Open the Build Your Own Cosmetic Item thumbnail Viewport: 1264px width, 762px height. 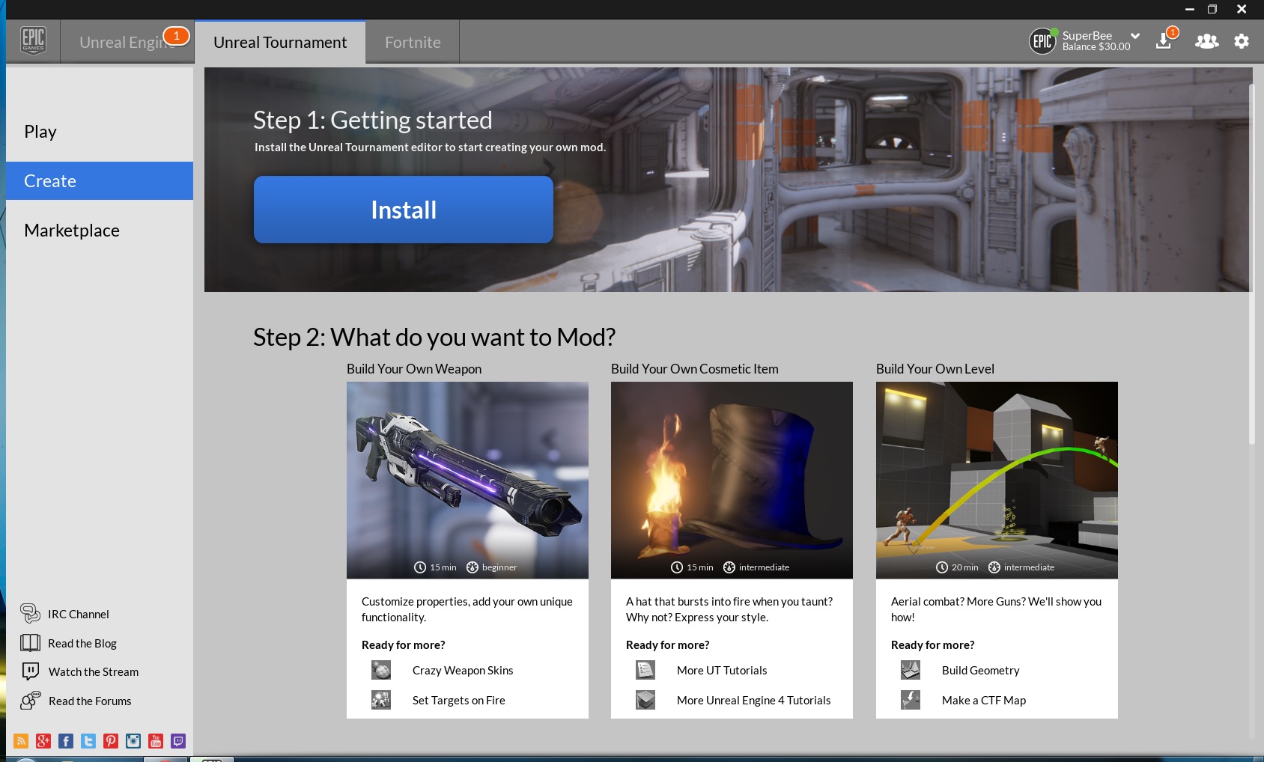click(732, 480)
